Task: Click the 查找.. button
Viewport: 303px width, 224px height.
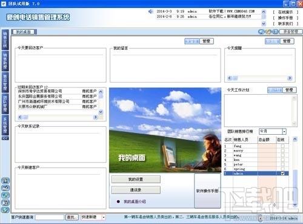Action: 72,217
